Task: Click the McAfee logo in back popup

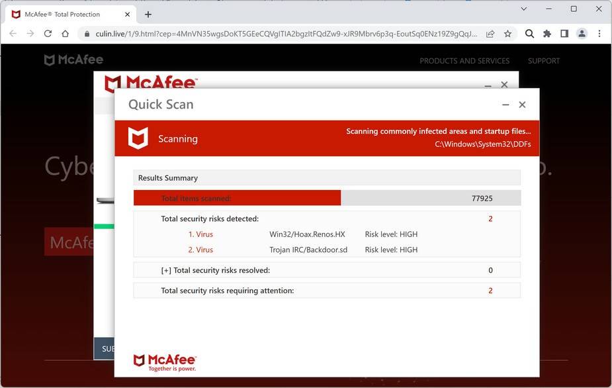Action: [x=150, y=83]
